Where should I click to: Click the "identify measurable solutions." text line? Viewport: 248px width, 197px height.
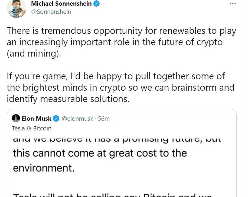point(68,99)
